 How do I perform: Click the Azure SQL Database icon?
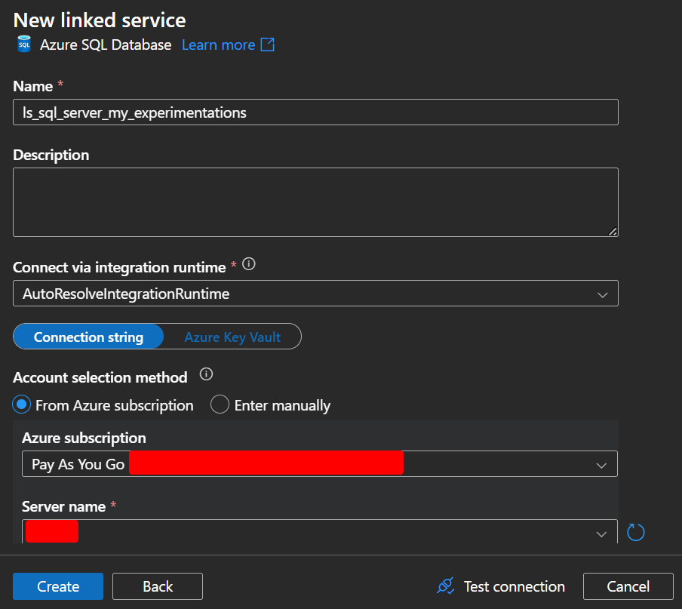point(24,45)
